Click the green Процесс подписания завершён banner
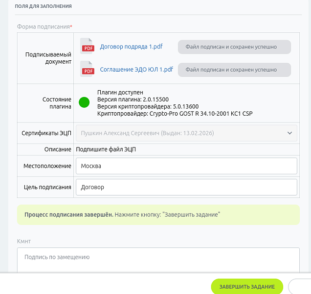The width and height of the screenshot is (311, 294). (158, 215)
